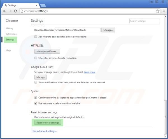This screenshot has width=168, height=139.
Task: Click the Chrome heading text
Action: coord(12,21)
